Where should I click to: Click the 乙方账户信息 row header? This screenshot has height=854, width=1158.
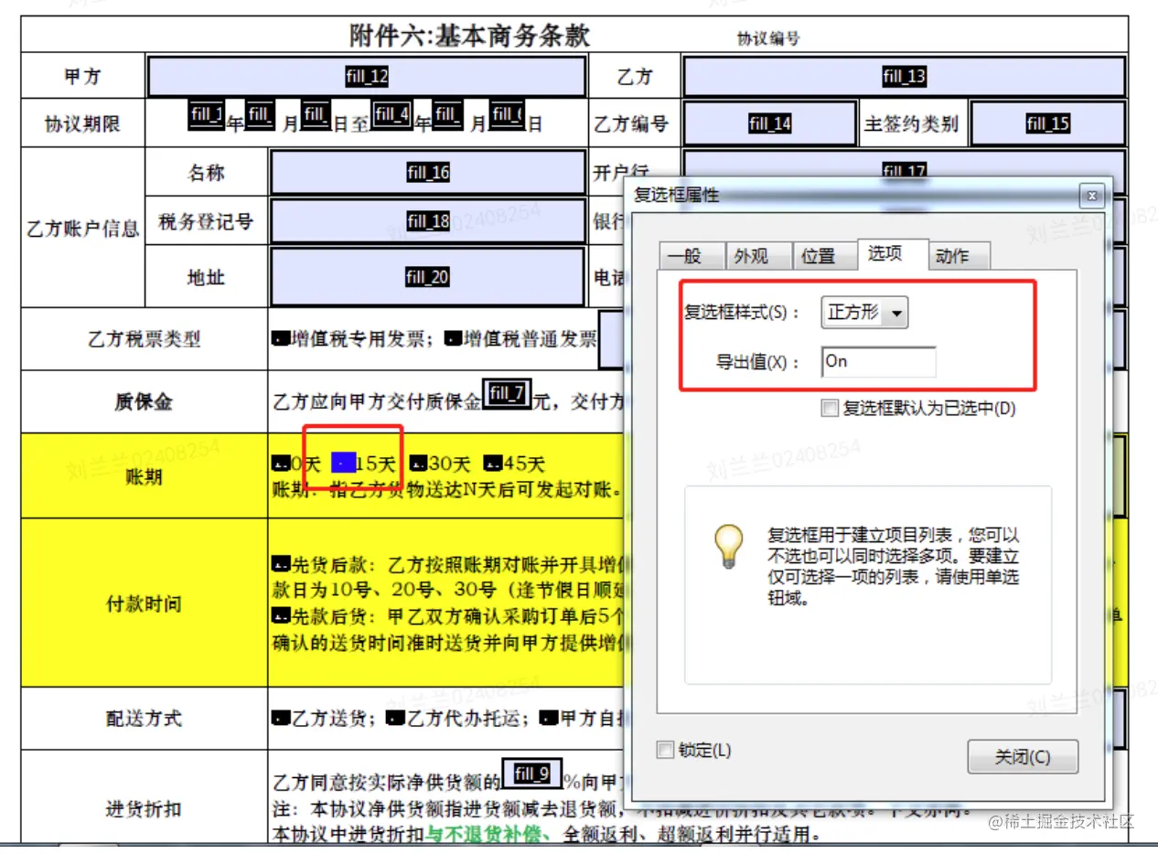coord(83,228)
